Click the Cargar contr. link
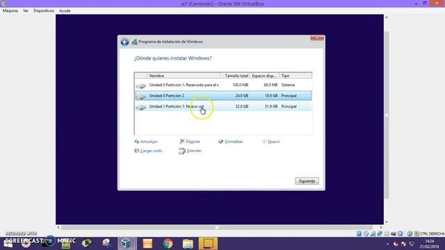445x250 pixels. click(152, 151)
